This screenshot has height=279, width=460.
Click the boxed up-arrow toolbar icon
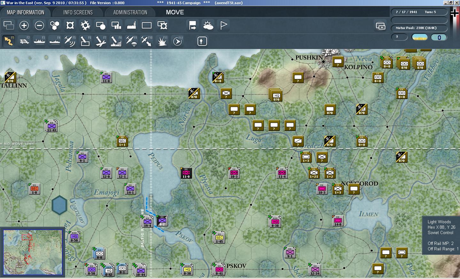(x=202, y=41)
